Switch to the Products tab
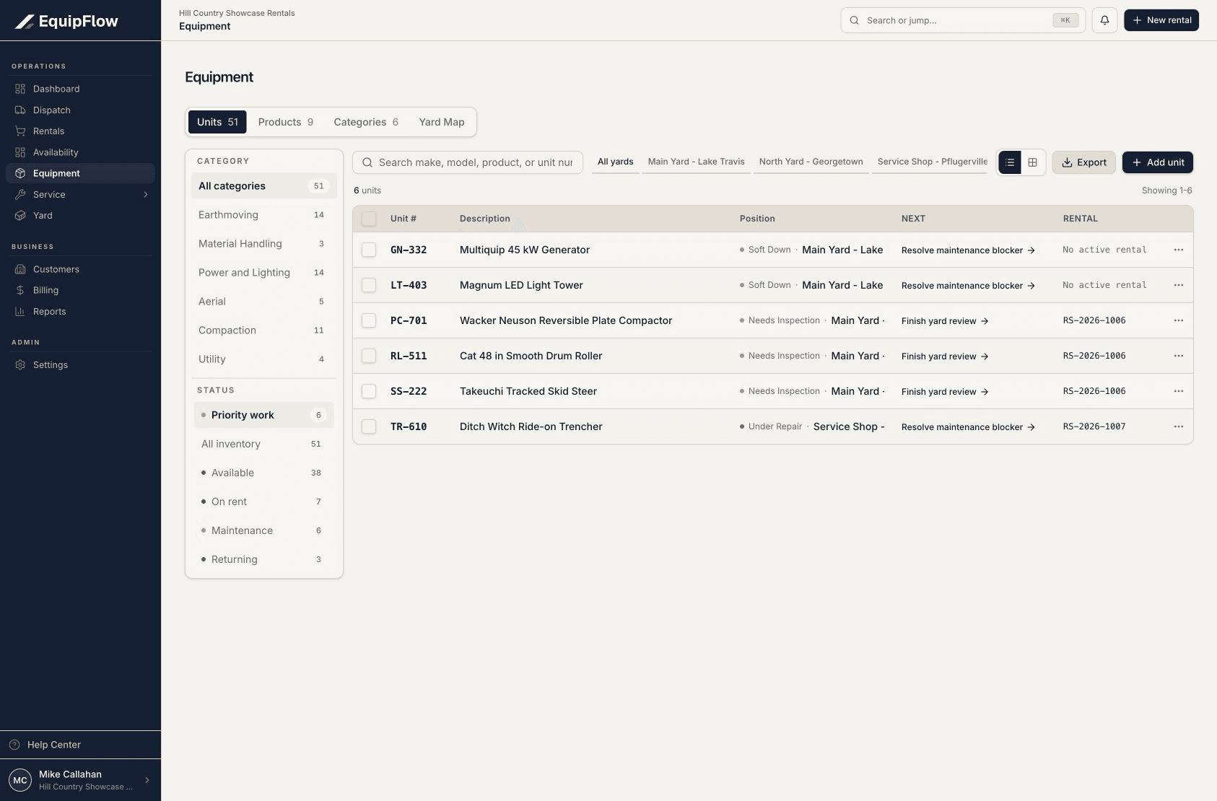The image size is (1217, 801). click(x=286, y=122)
